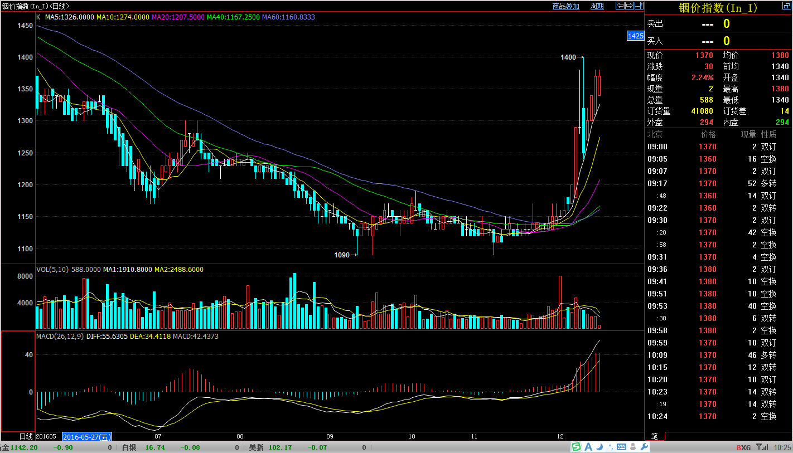793x453 pixels.
Task: Click the 2016-05-27 date marker
Action: tap(87, 437)
